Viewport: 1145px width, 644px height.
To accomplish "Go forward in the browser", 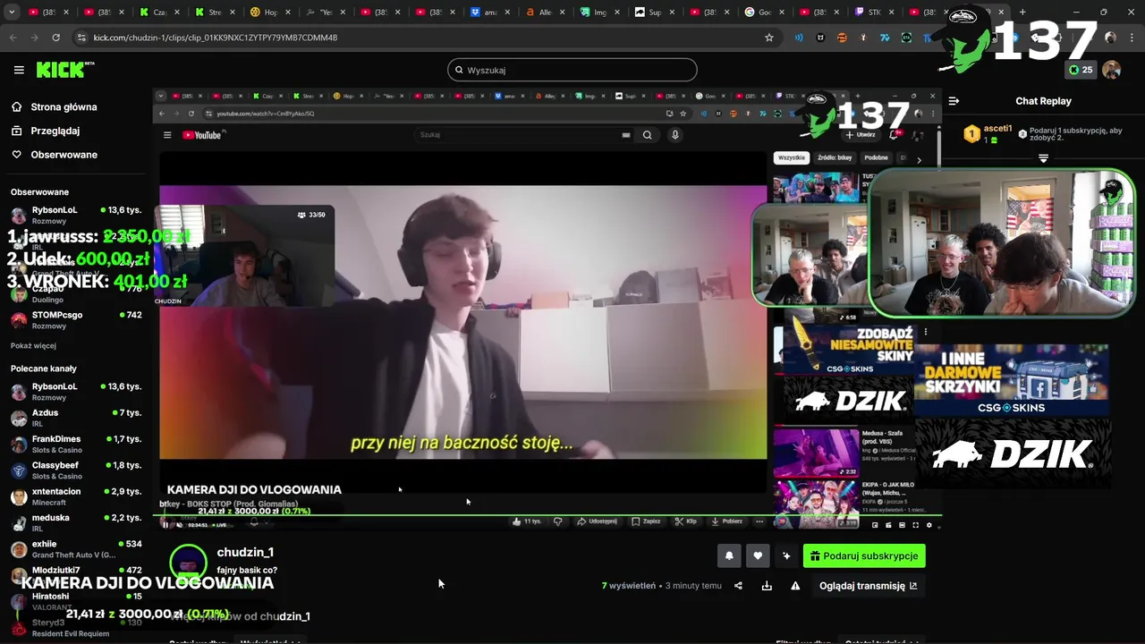I will pos(35,38).
